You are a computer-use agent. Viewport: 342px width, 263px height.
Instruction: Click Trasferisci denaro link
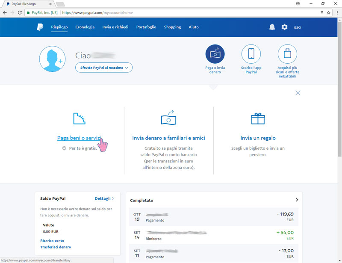56,247
